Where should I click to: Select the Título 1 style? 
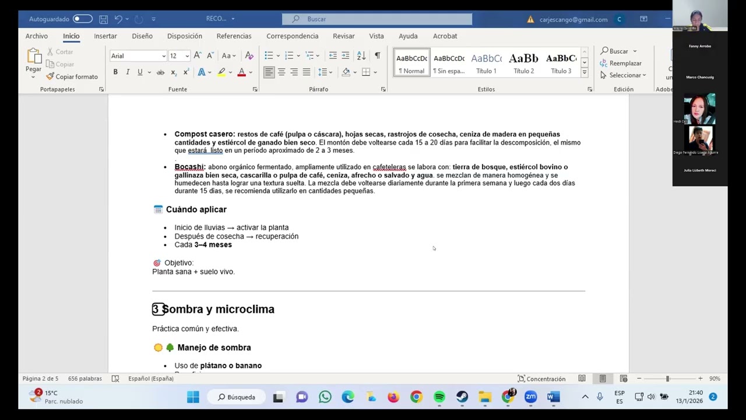click(x=486, y=63)
